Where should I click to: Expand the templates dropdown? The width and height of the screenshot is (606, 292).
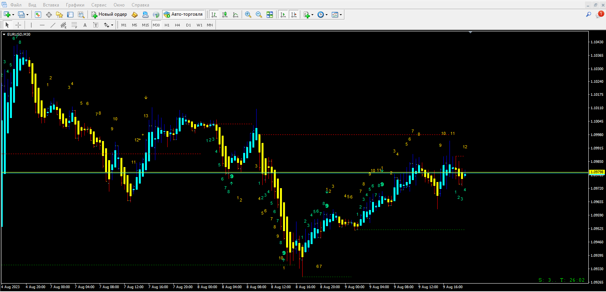coord(341,15)
